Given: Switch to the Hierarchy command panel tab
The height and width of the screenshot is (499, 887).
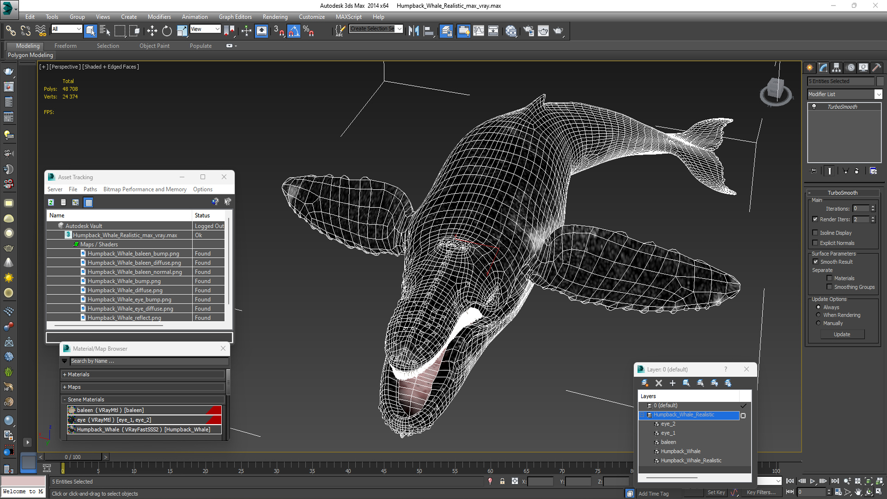Looking at the screenshot, I should 837,67.
